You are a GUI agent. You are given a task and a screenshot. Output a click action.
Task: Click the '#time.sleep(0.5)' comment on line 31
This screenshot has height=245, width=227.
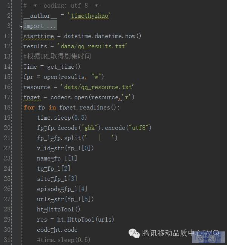tap(64, 240)
